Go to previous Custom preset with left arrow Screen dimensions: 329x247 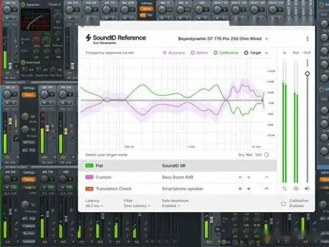(x=241, y=177)
